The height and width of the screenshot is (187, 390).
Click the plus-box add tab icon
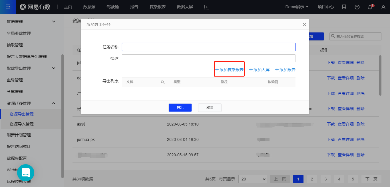click(x=207, y=7)
